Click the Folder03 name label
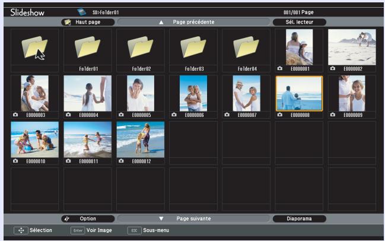 click(194, 69)
